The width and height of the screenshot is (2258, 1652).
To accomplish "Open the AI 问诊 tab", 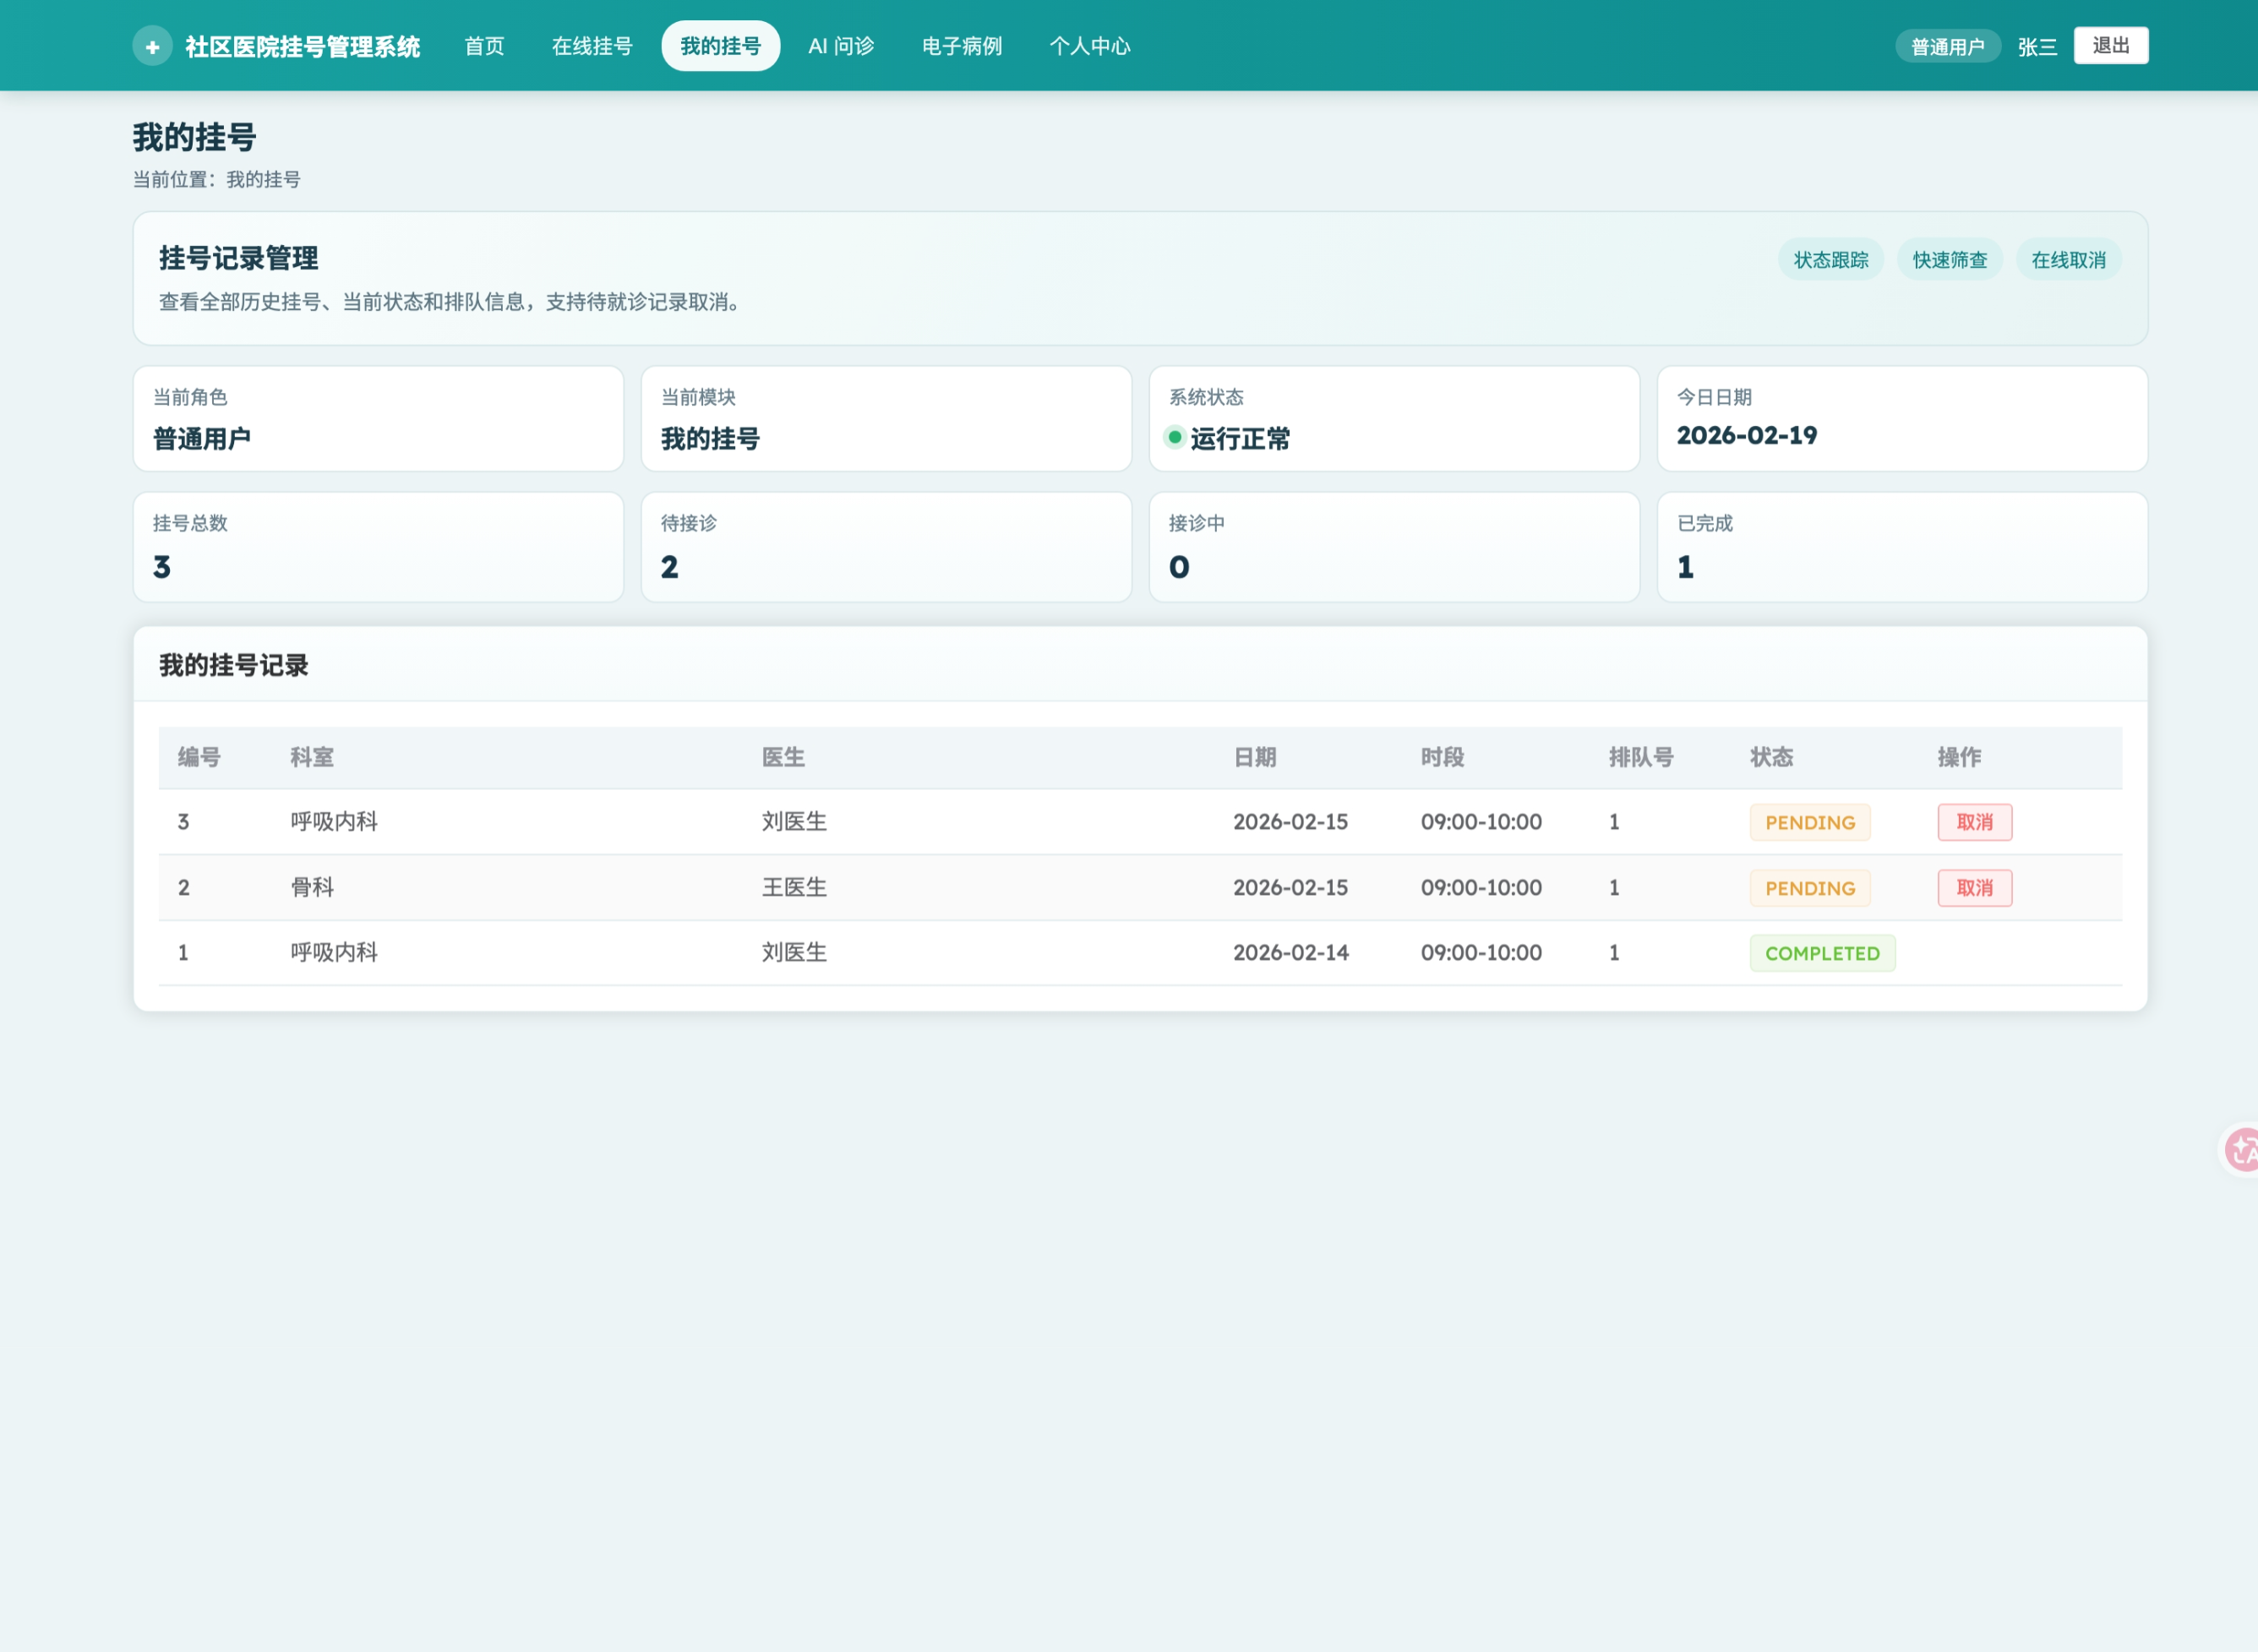I will pos(841,46).
